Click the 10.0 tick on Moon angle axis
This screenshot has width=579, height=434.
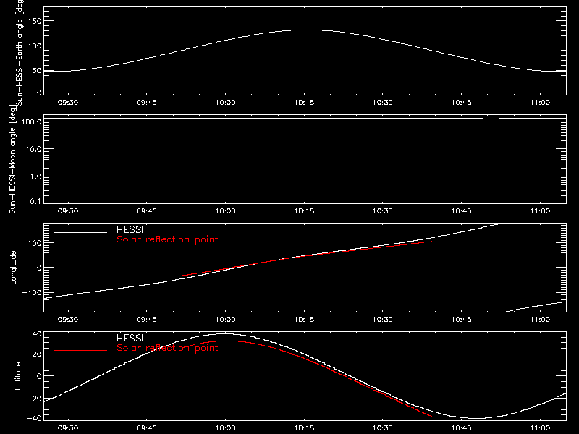pyautogui.click(x=33, y=149)
